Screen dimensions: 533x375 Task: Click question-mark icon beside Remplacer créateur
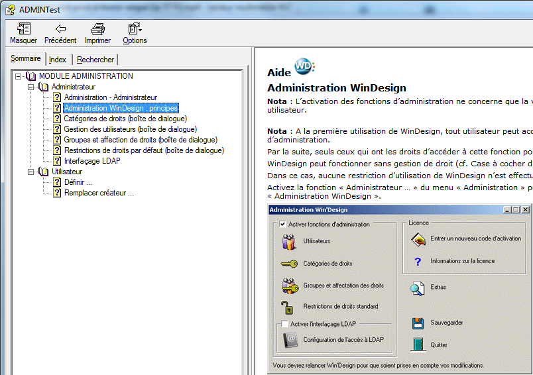click(x=57, y=193)
